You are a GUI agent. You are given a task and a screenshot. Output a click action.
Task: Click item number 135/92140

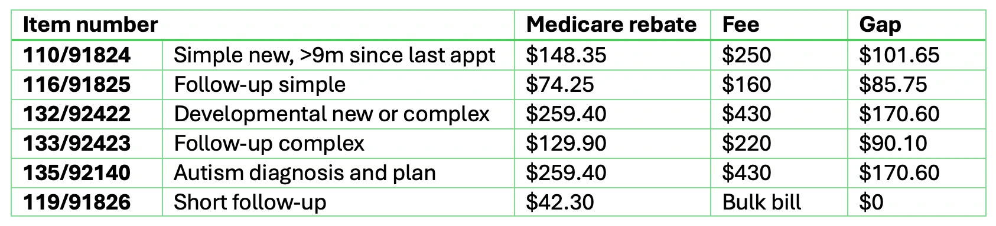click(x=77, y=173)
